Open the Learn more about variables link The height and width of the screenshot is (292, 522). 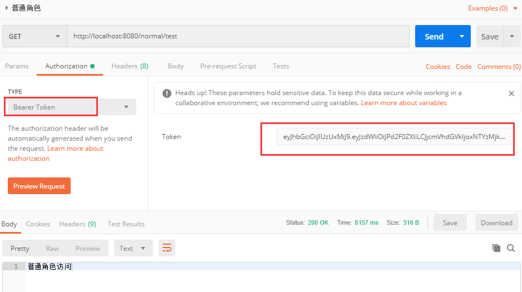403,103
